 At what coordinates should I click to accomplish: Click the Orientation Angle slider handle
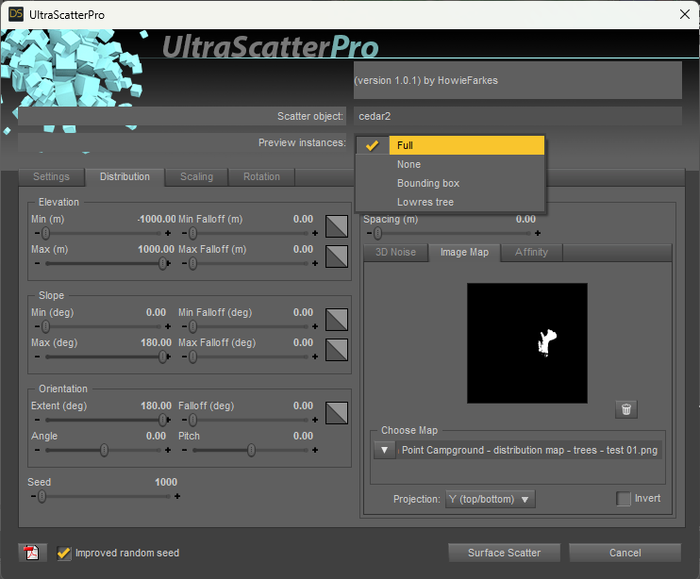(104, 450)
